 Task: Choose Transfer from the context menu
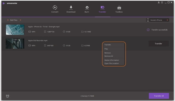point(108,45)
